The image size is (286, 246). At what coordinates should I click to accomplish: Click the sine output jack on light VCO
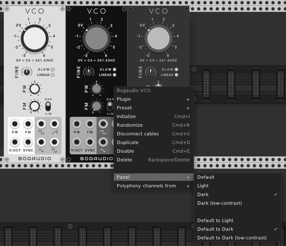point(54,142)
